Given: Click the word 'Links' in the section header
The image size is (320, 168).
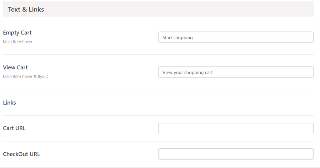Looking at the screenshot, I should pos(37,10).
